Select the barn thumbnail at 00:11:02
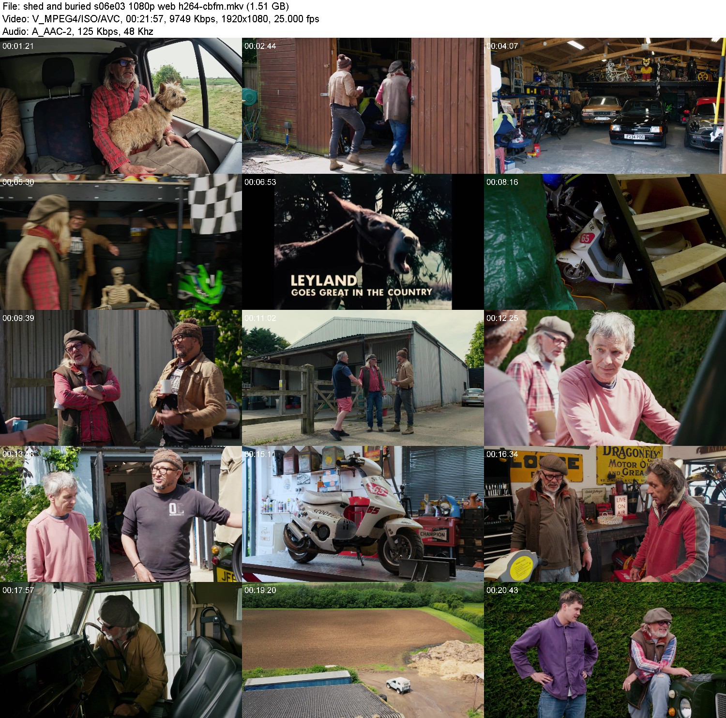The height and width of the screenshot is (718, 726). pyautogui.click(x=363, y=378)
